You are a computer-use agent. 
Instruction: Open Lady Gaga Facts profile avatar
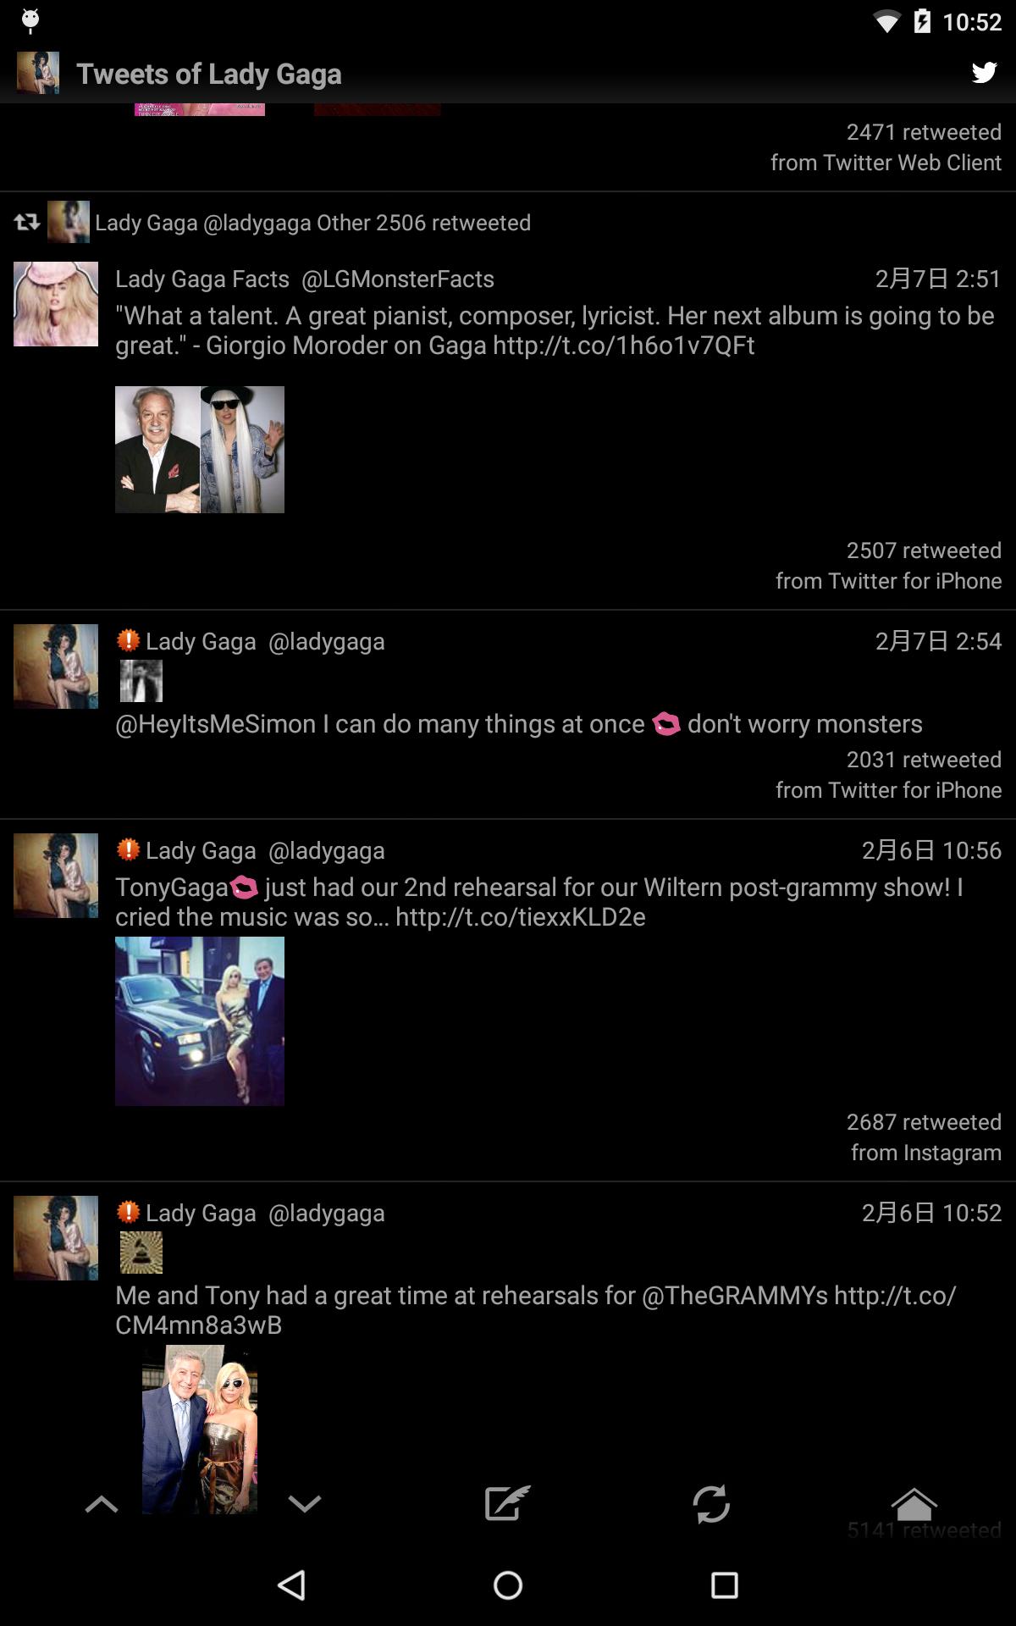[56, 304]
